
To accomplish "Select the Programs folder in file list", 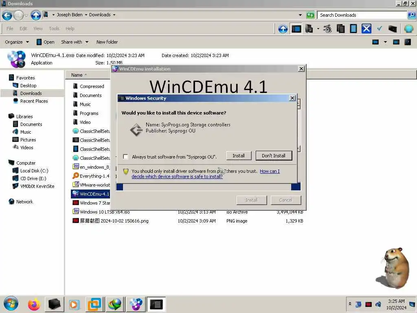I will pos(89,113).
